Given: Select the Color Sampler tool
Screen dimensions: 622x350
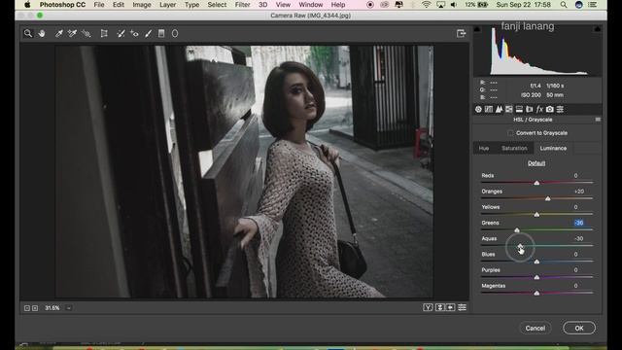Looking at the screenshot, I should tap(72, 34).
